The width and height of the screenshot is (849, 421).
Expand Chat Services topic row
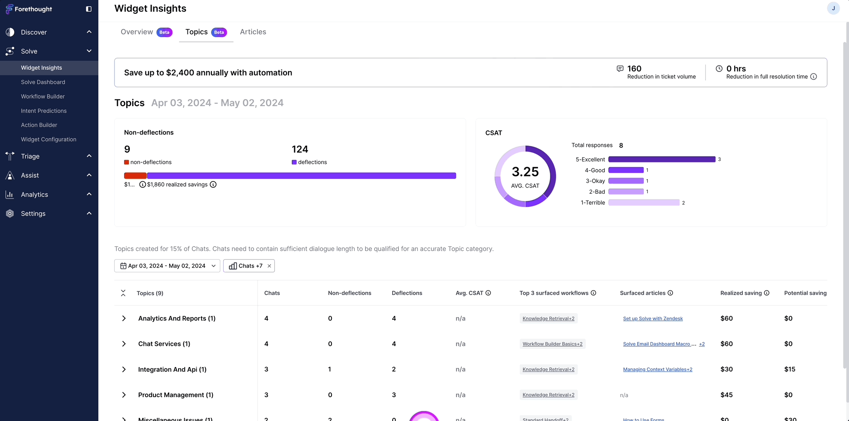124,344
